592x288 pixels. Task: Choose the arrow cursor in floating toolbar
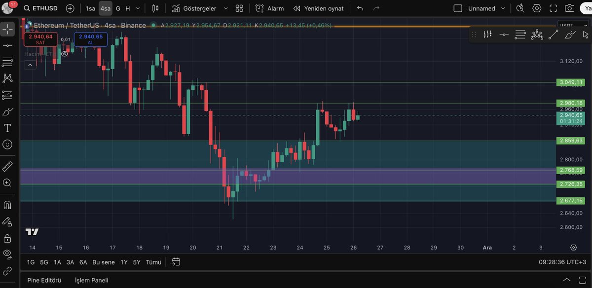586,35
